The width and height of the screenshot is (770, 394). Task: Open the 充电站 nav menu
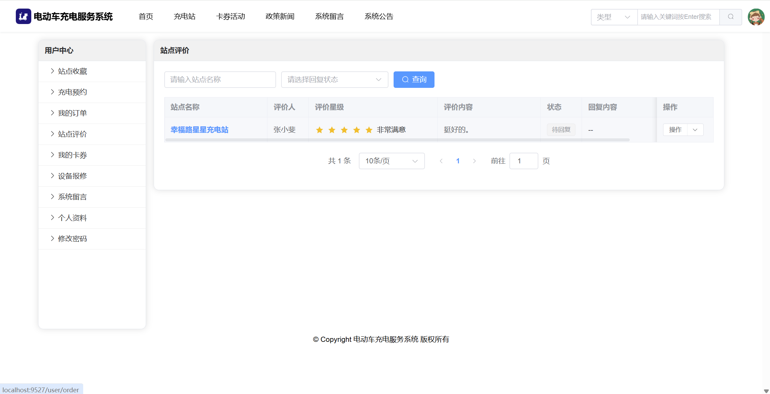(x=185, y=16)
